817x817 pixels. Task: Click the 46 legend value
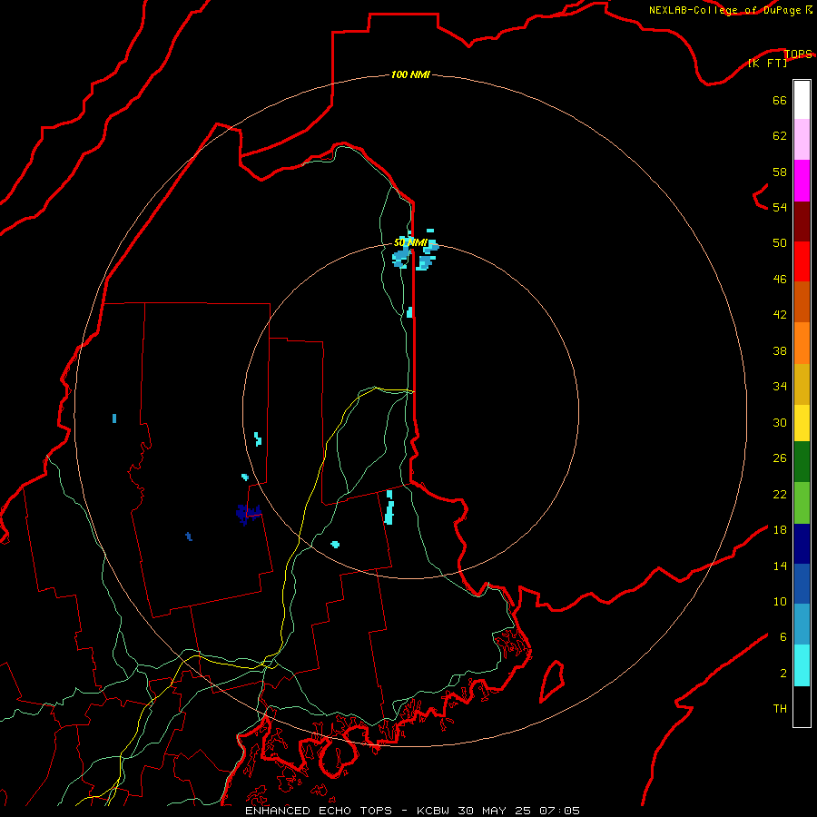coord(780,280)
